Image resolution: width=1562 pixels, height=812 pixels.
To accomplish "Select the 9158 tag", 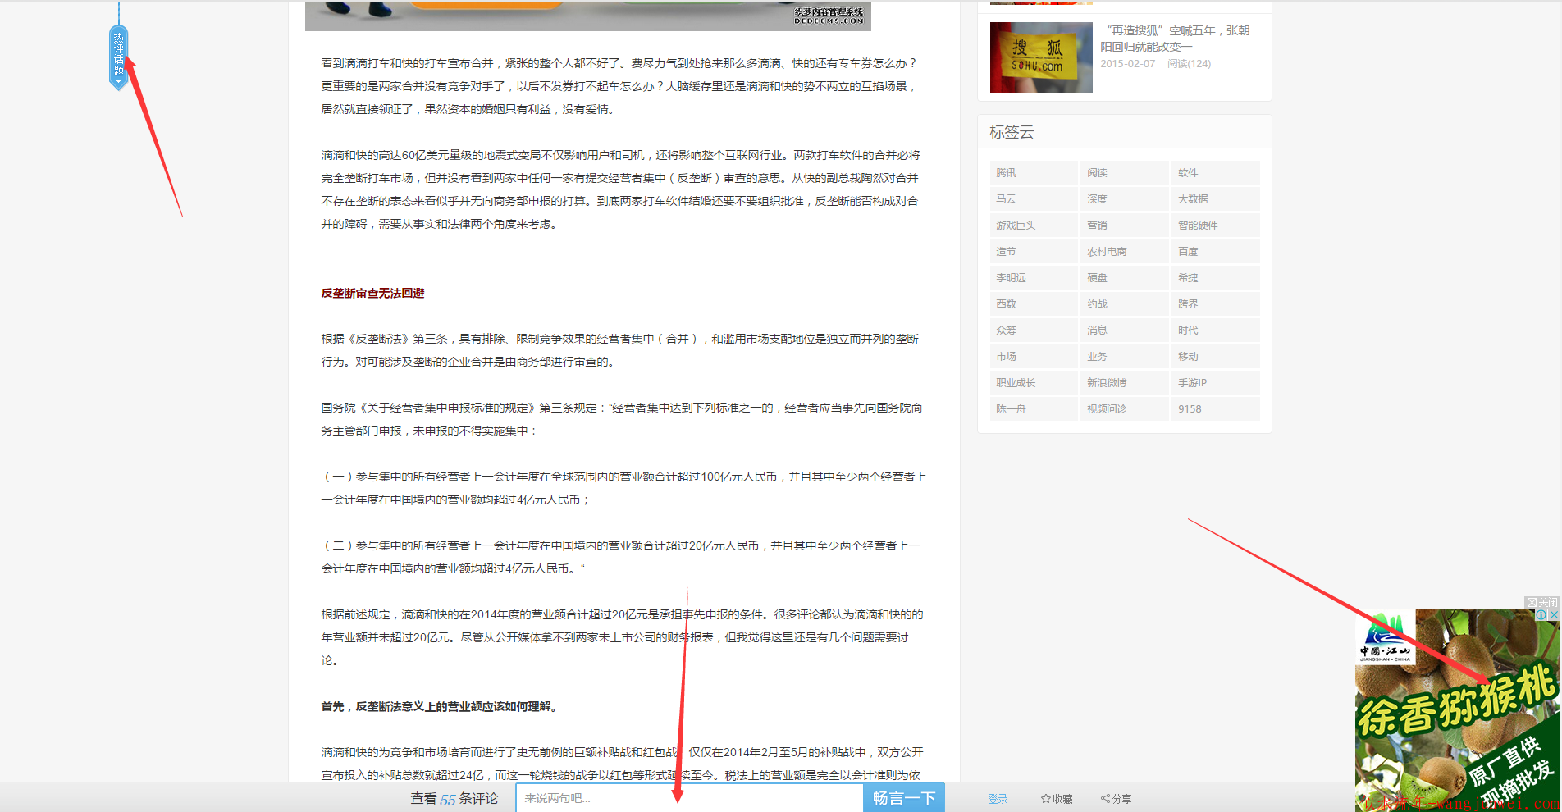I will (x=1216, y=408).
